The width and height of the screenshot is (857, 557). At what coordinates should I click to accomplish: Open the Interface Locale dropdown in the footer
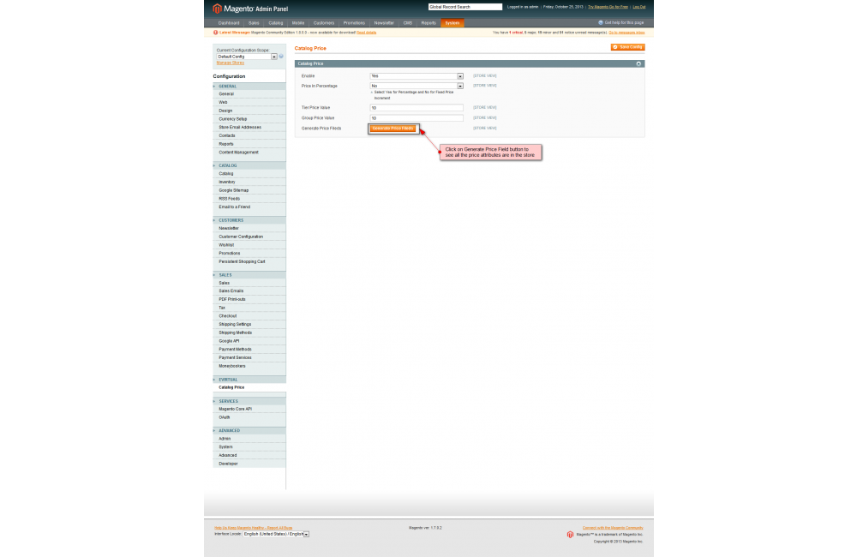click(x=276, y=534)
